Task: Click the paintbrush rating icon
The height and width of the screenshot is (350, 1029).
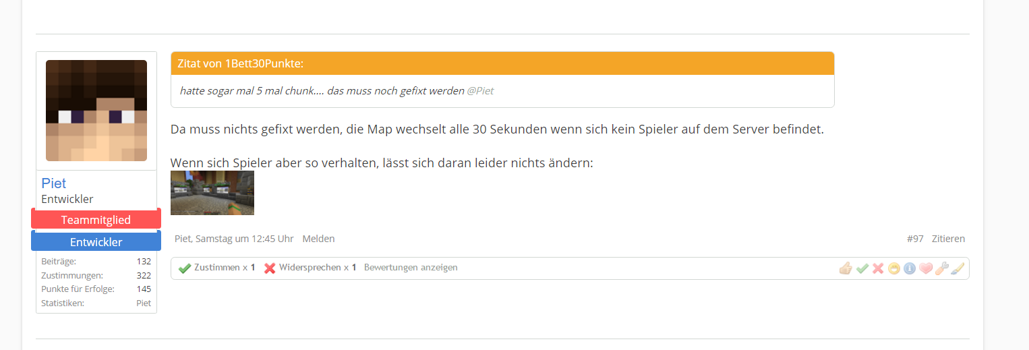Action: pyautogui.click(x=958, y=268)
